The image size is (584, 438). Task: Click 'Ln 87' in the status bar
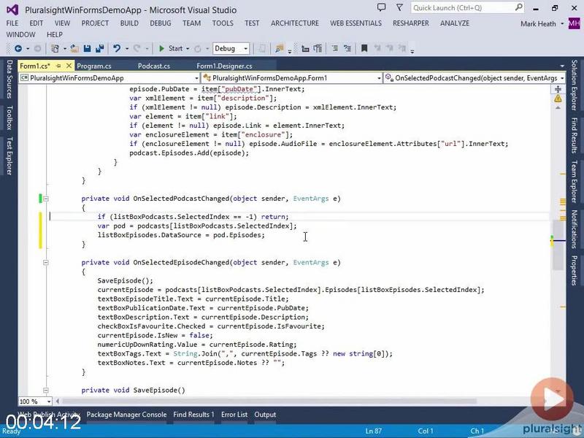click(373, 431)
